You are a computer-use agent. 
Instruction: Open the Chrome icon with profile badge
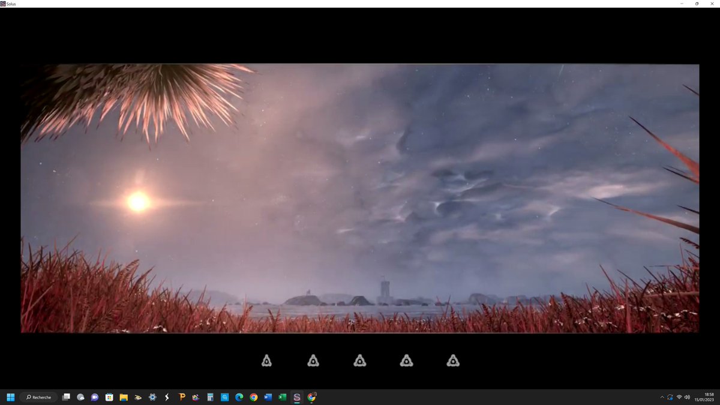(311, 397)
